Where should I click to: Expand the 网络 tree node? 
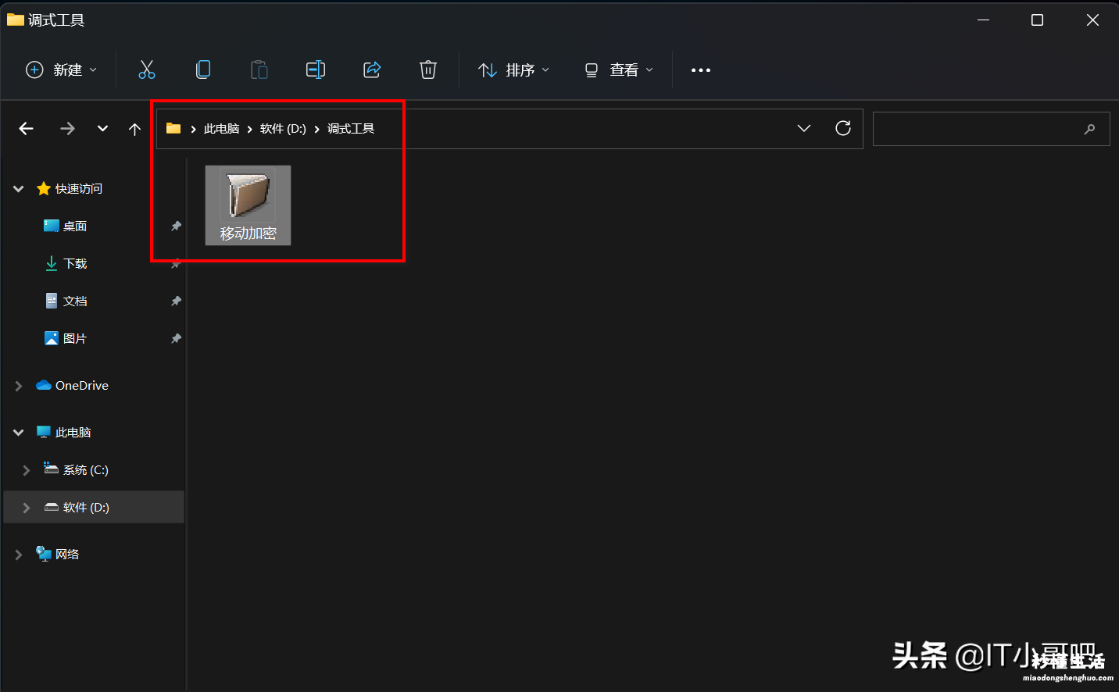pos(19,555)
